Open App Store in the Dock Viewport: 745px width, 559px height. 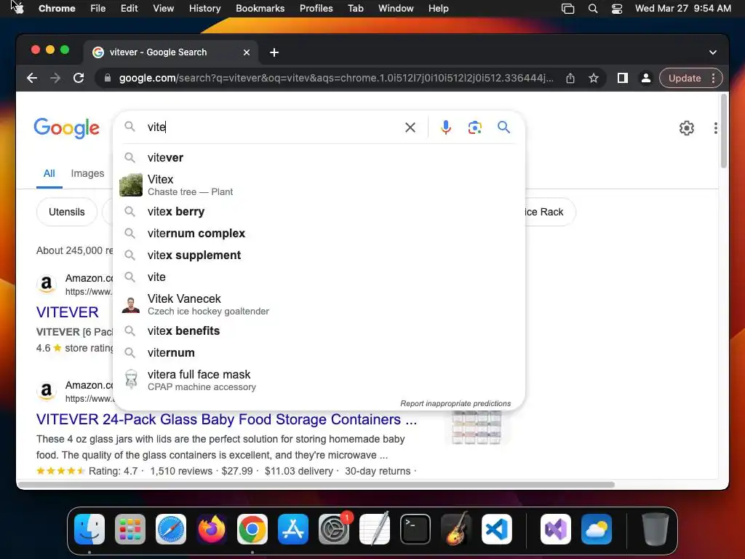coord(293,529)
